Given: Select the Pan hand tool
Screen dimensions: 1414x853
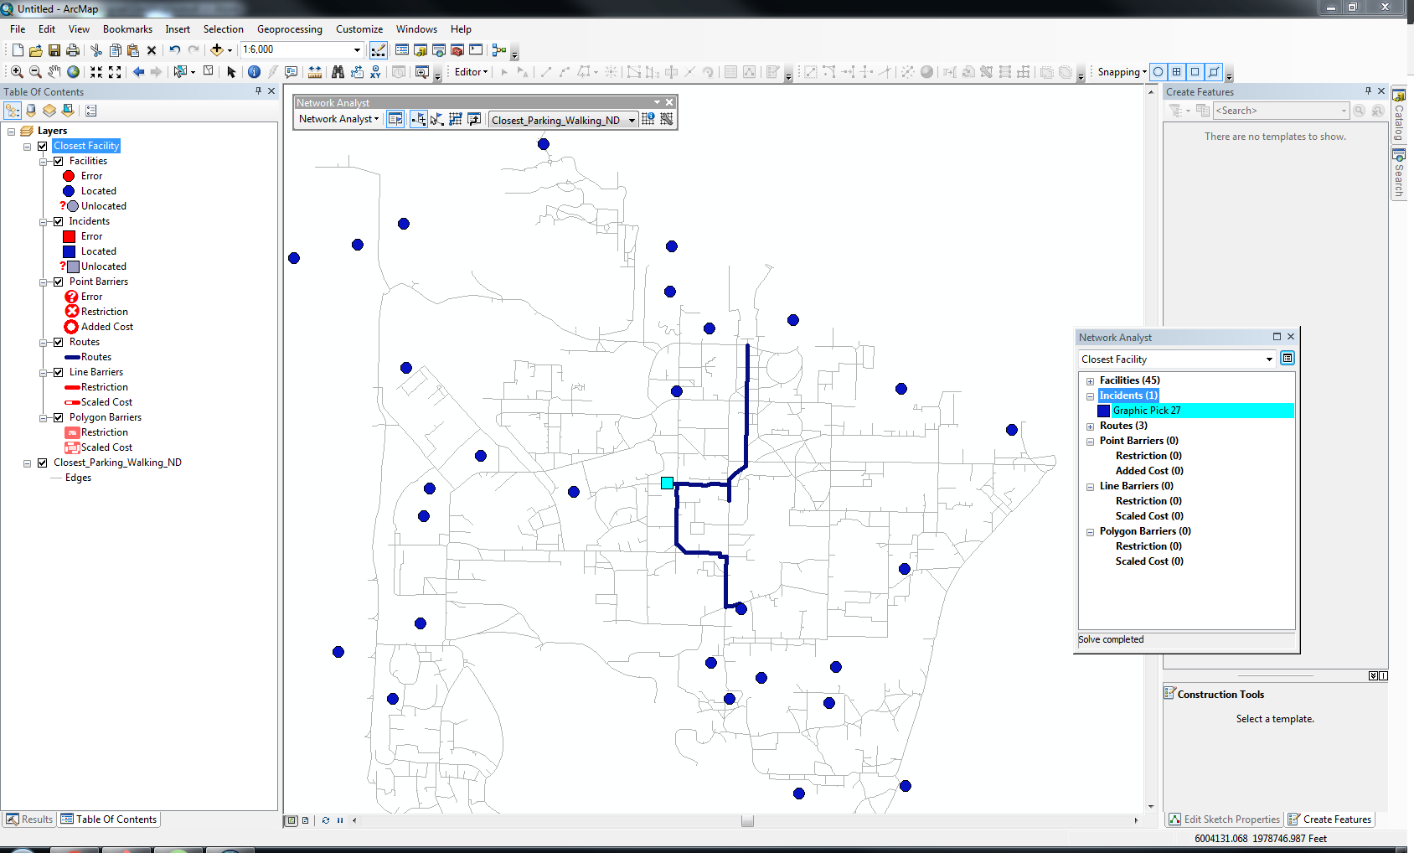Looking at the screenshot, I should click(x=54, y=72).
